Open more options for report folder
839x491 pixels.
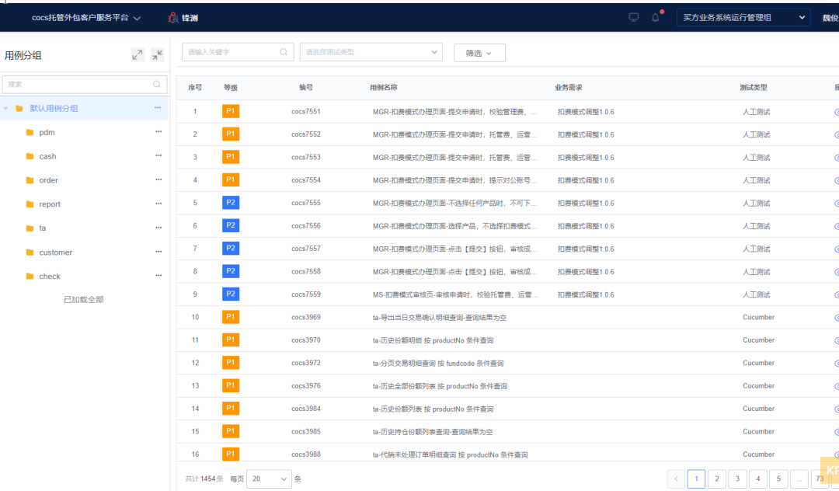pyautogui.click(x=158, y=204)
